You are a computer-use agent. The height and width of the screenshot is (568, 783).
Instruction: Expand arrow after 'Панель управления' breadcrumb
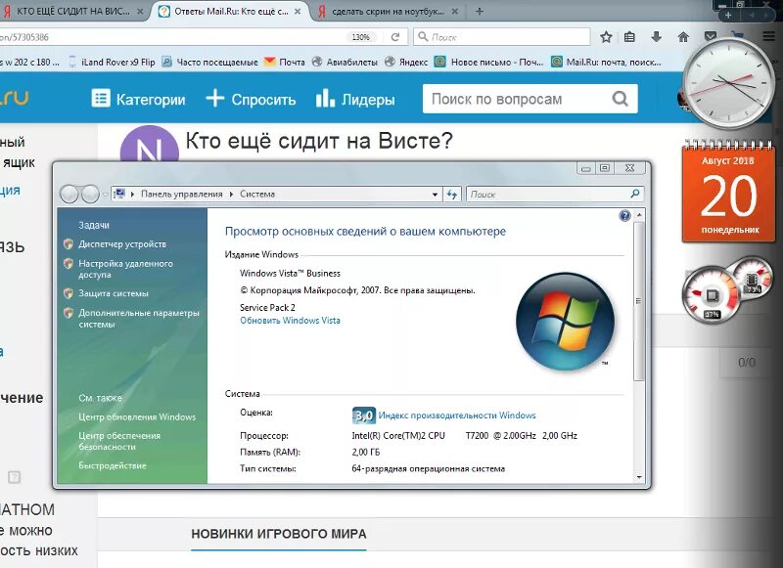pos(231,194)
